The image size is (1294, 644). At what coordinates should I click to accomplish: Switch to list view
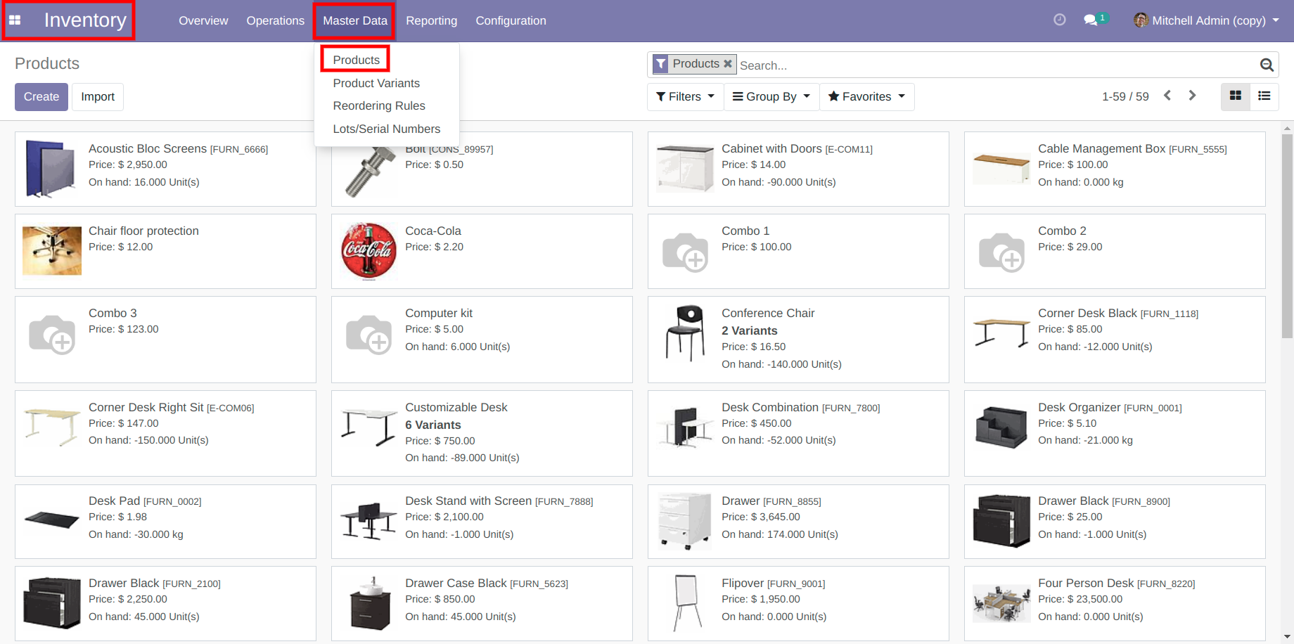pyautogui.click(x=1264, y=96)
